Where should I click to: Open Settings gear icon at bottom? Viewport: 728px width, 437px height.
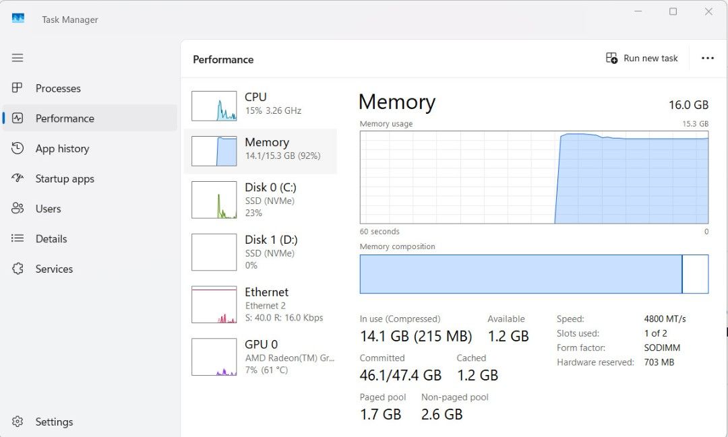coord(18,422)
